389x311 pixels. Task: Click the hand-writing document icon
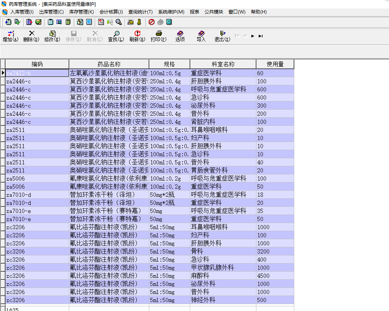(80, 22)
